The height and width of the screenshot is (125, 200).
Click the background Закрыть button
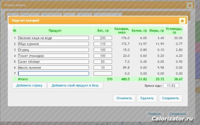click(x=155, y=114)
